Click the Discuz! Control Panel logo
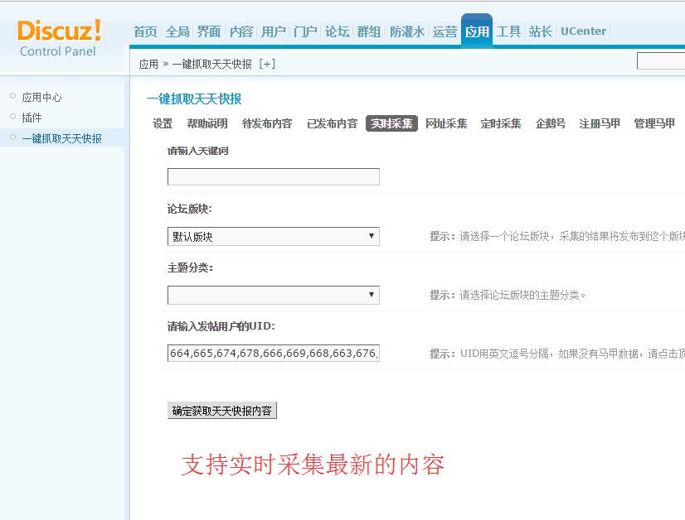 pos(59,38)
